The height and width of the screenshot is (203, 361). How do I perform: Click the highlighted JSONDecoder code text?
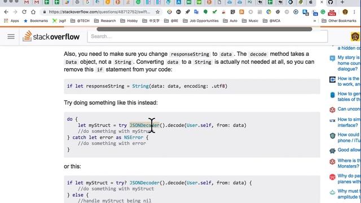pos(144,125)
